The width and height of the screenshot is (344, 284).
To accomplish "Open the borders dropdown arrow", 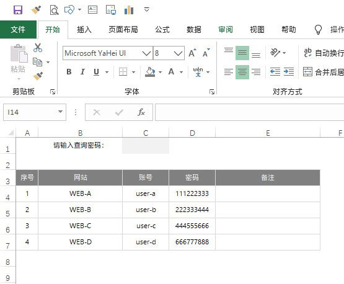I will coord(133,72).
